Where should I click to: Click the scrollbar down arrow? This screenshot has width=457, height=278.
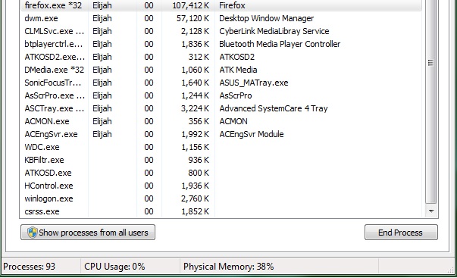point(431,211)
